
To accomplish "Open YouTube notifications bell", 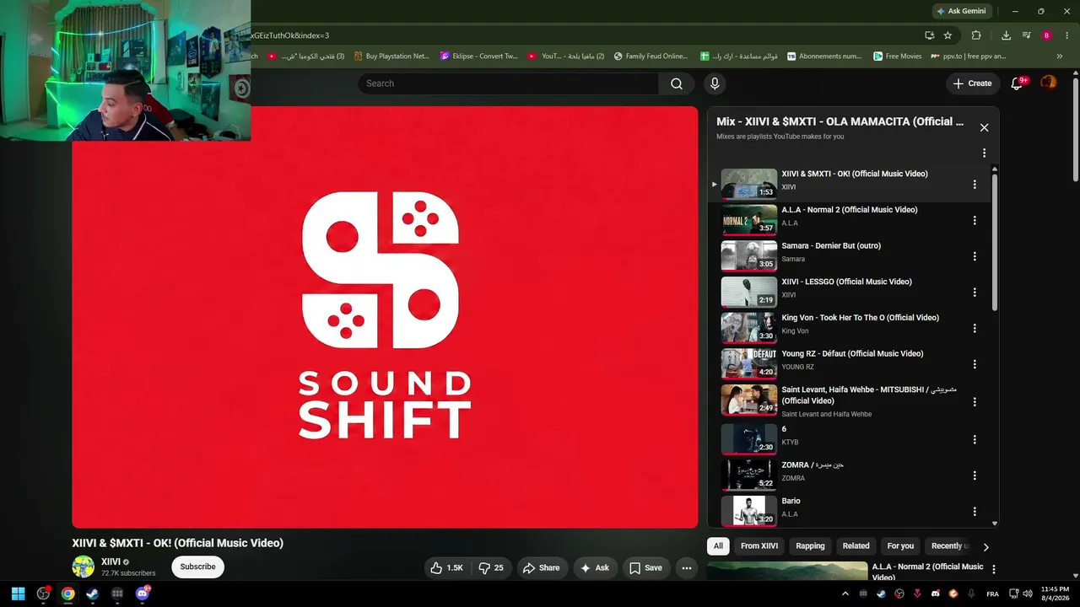I will coord(1018,83).
